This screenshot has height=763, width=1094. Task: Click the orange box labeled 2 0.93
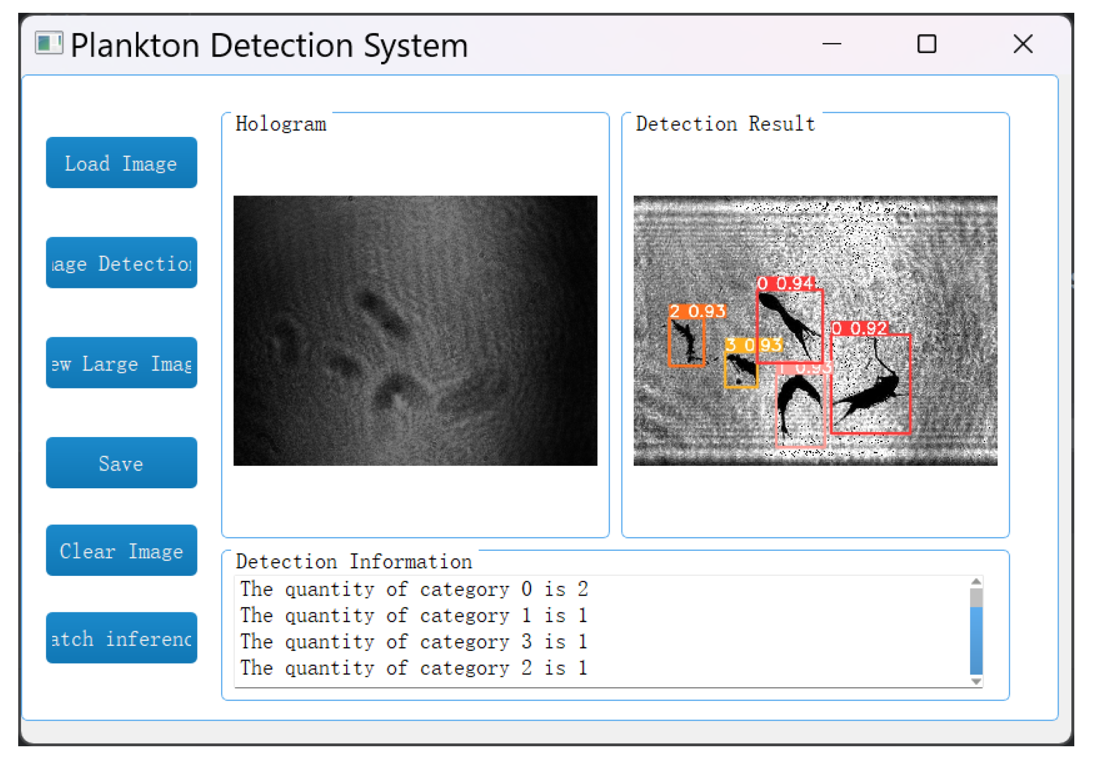[686, 341]
